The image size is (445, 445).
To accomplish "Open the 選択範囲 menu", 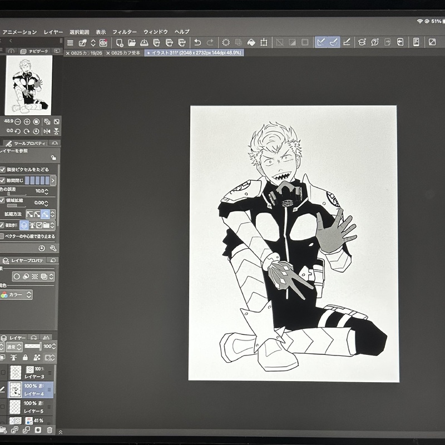I will click(x=79, y=32).
